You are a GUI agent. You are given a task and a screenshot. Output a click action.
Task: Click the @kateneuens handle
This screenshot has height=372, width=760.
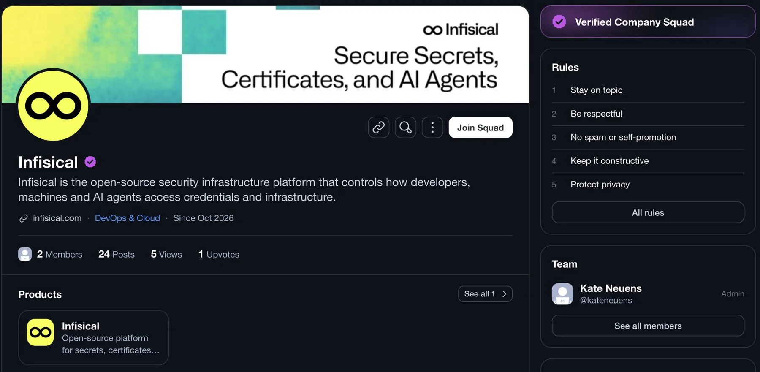[606, 300]
